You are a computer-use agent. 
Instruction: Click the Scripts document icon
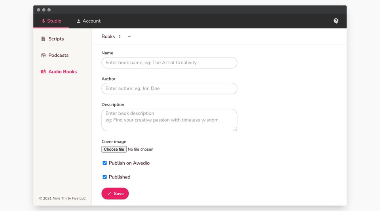[43, 39]
